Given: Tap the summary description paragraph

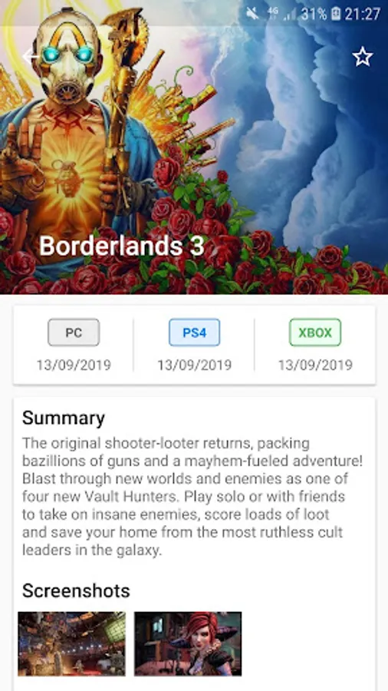Looking at the screenshot, I should click(x=192, y=497).
